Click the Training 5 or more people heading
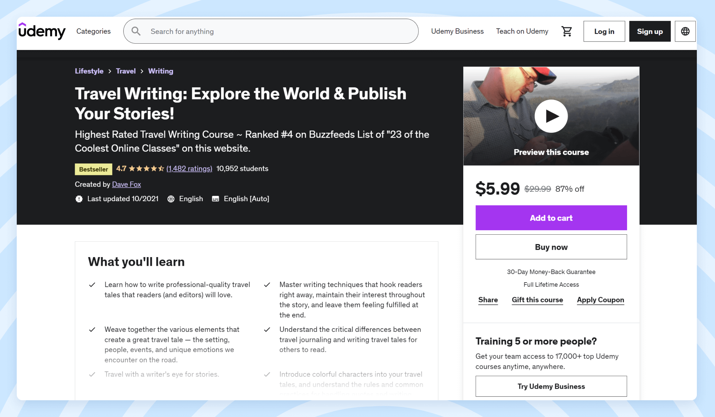The height and width of the screenshot is (417, 715). pos(536,341)
